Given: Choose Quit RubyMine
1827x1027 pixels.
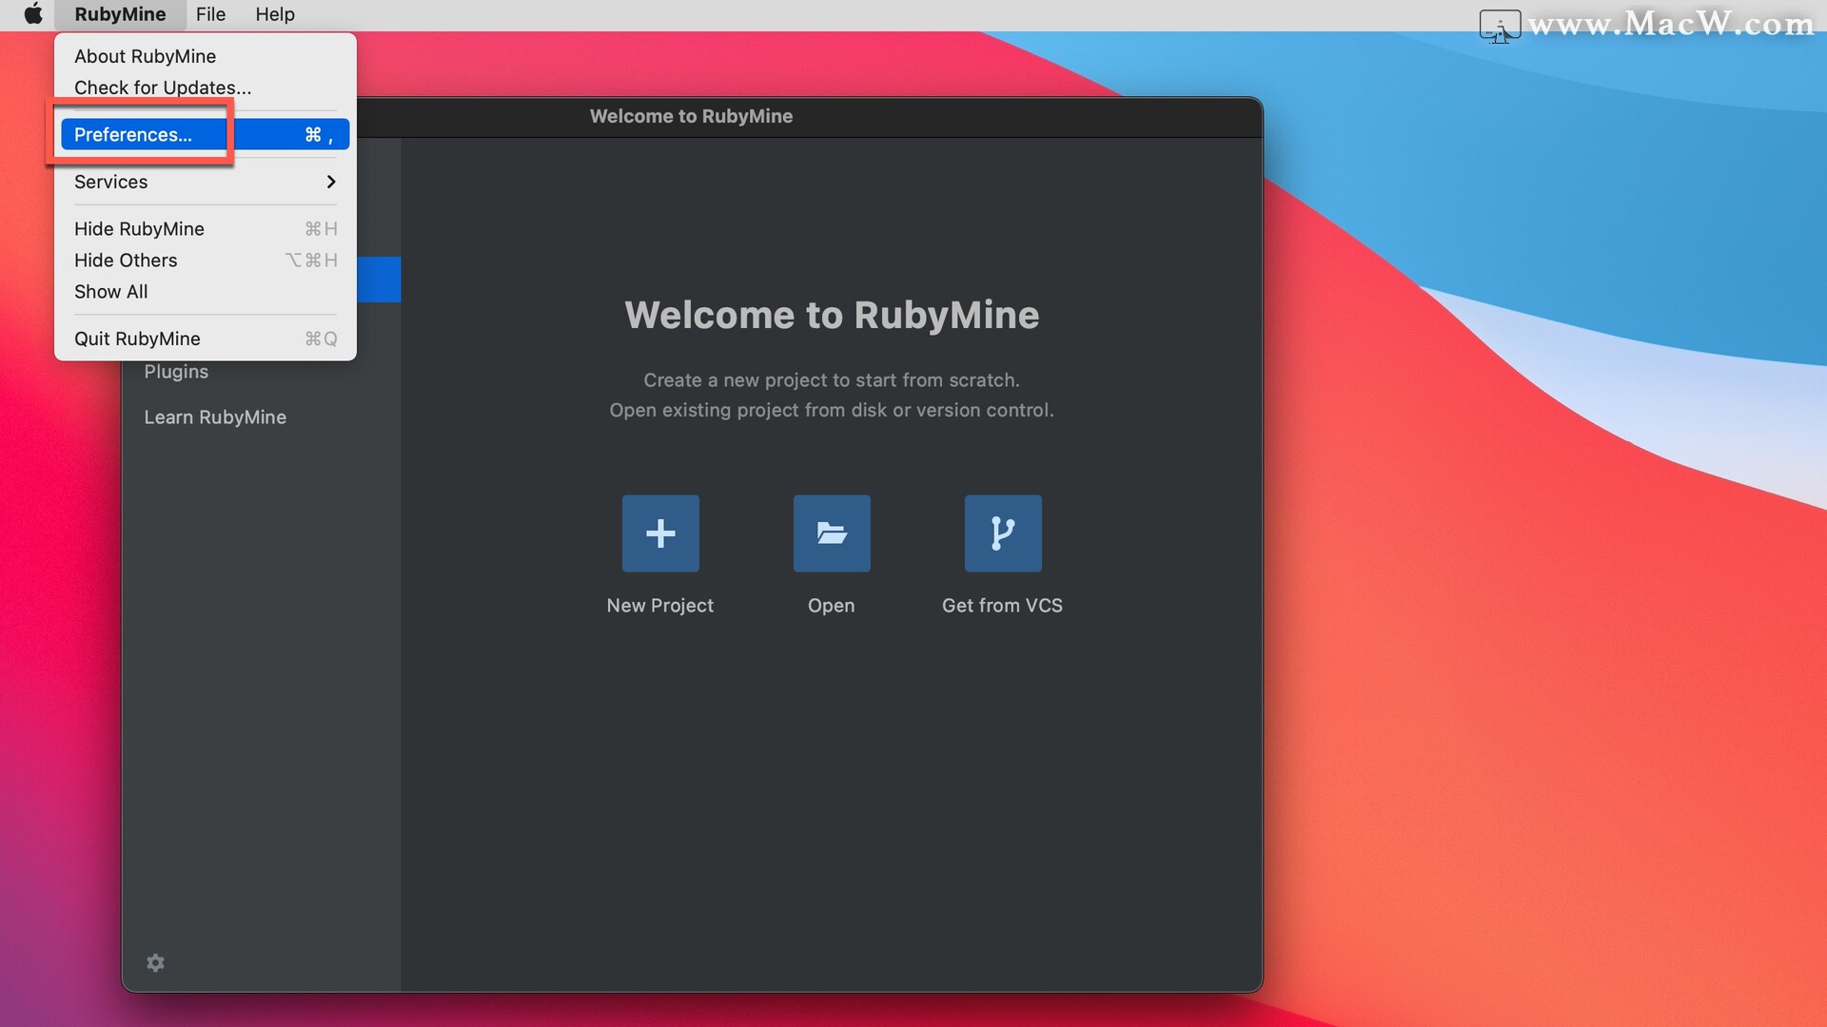Looking at the screenshot, I should tap(206, 339).
